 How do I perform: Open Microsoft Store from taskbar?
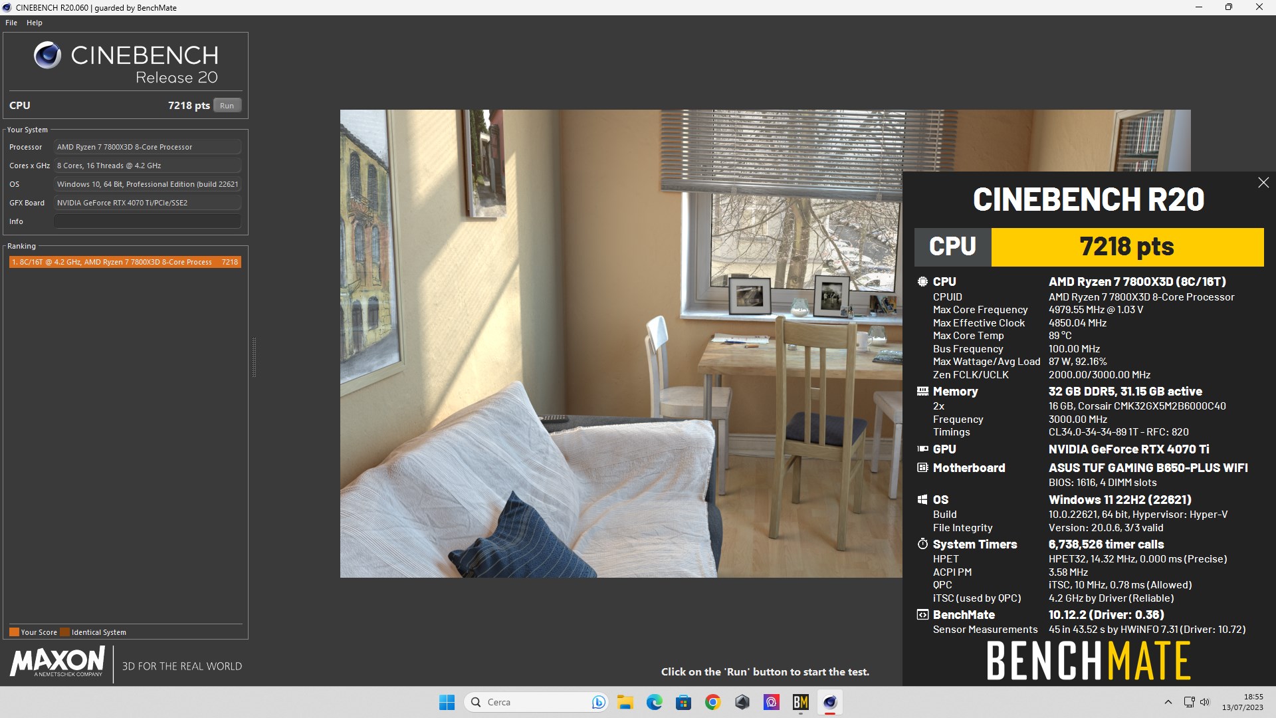pyautogui.click(x=683, y=702)
